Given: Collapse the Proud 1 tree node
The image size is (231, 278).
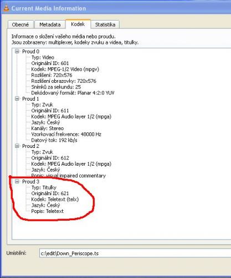Looking at the screenshot, I should [17, 98].
